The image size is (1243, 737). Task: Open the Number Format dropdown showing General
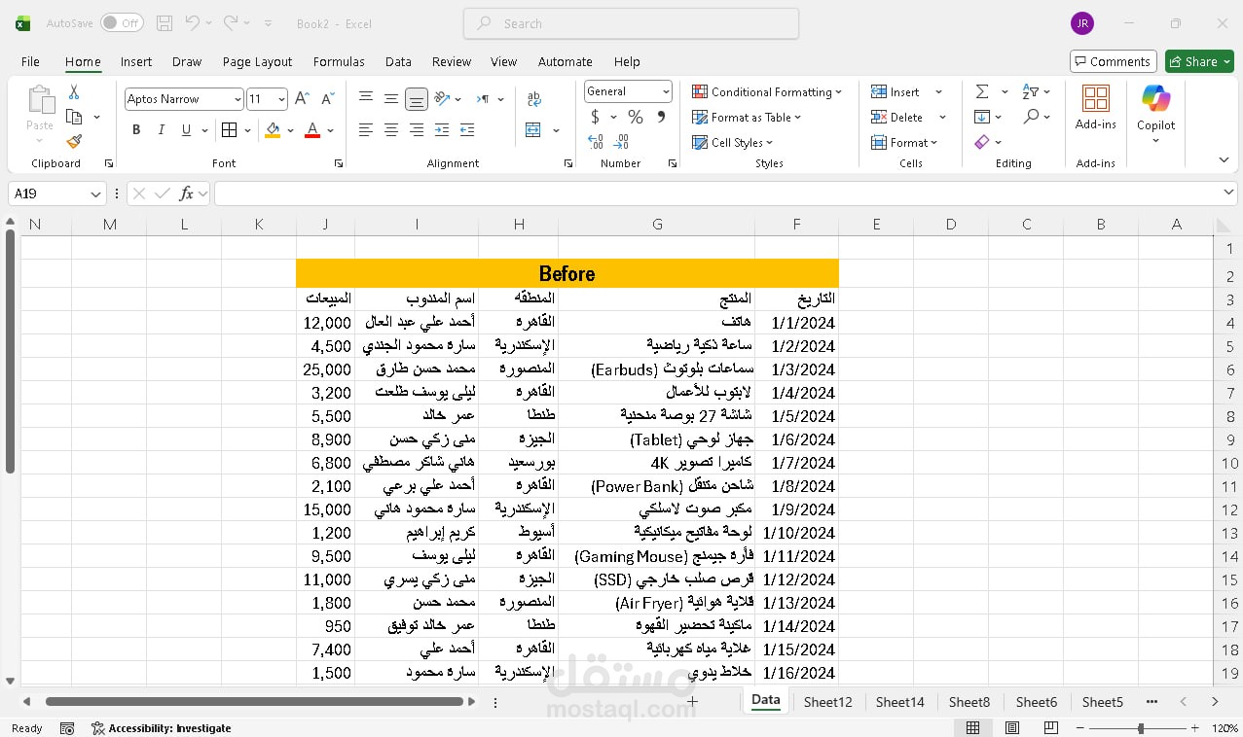coord(627,91)
